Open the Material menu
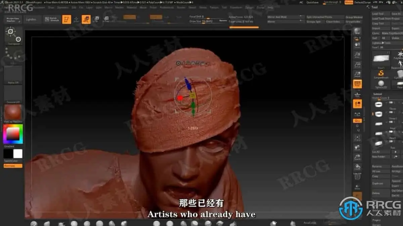This screenshot has height=226, width=403. pos(132,7)
